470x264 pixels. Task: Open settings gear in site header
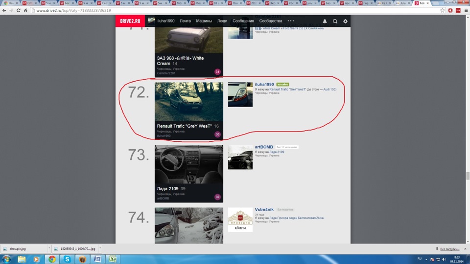(345, 21)
